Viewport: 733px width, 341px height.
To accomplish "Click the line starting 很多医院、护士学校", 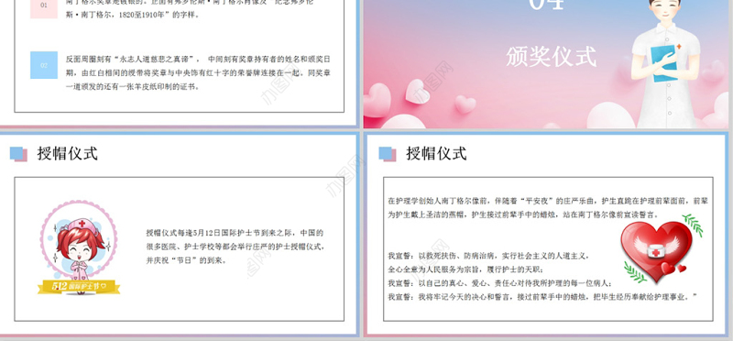I will pyautogui.click(x=235, y=247).
